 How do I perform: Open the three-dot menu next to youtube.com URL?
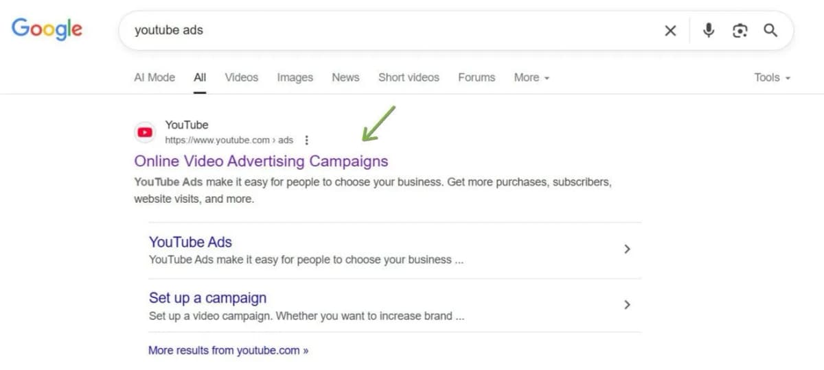point(306,140)
